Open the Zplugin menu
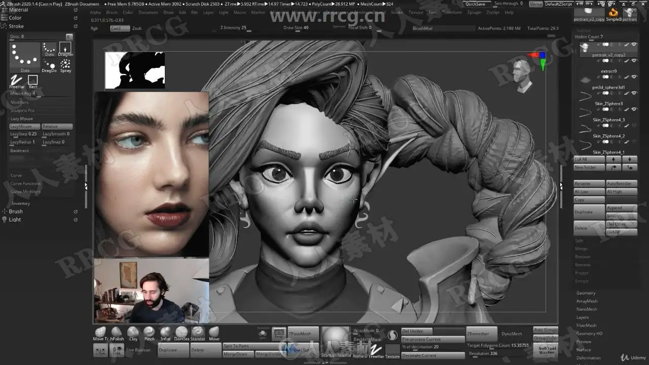649x365 pixels. [x=474, y=12]
